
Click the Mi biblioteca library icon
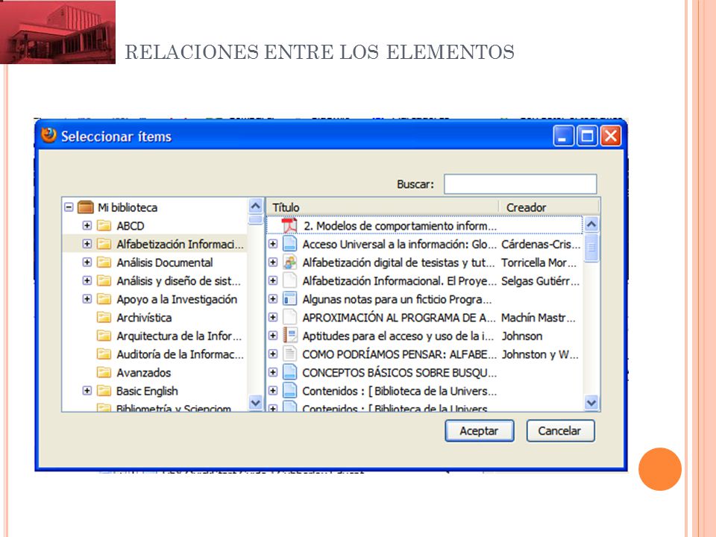(x=85, y=207)
